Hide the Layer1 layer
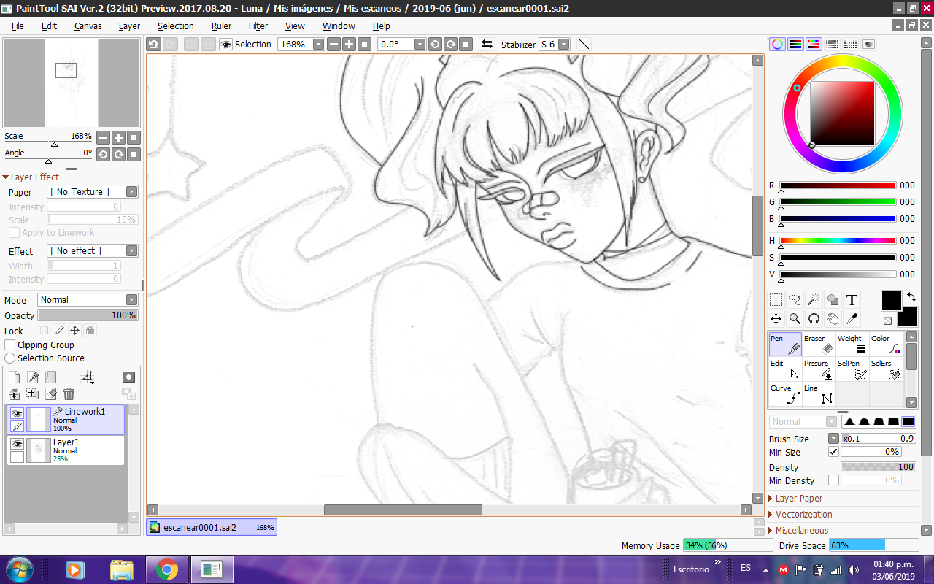Screen dimensions: 934x584 pos(18,444)
